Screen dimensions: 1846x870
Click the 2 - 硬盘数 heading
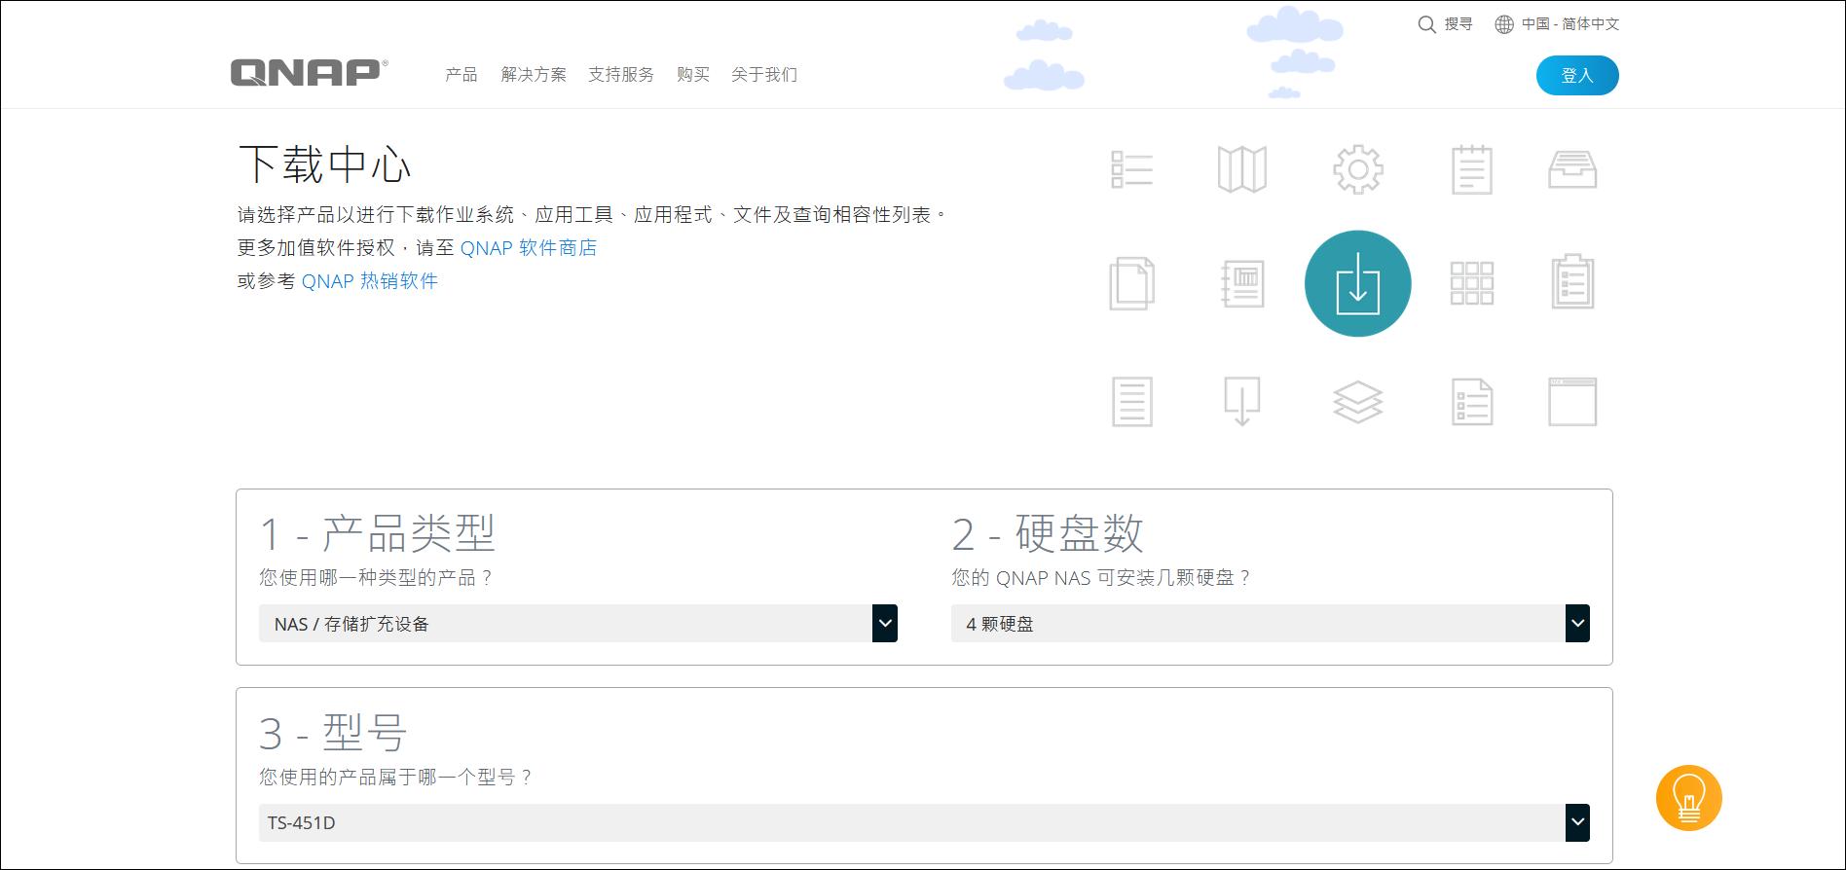1047,533
